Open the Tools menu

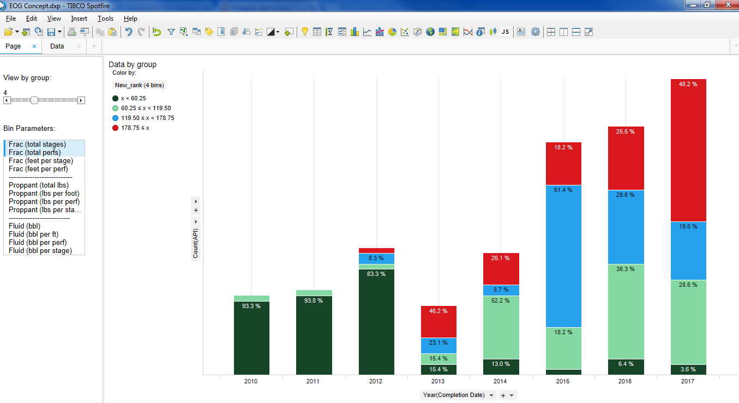(x=105, y=18)
